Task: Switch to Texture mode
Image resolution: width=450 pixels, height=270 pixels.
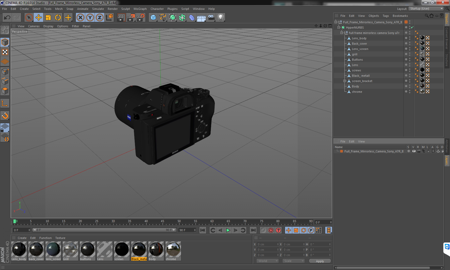Action: (5, 52)
